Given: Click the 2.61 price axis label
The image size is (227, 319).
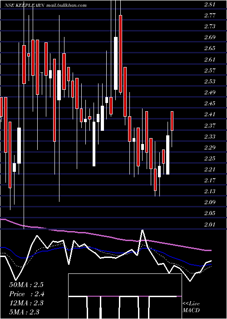Looking at the screenshot, I should coord(210,60).
